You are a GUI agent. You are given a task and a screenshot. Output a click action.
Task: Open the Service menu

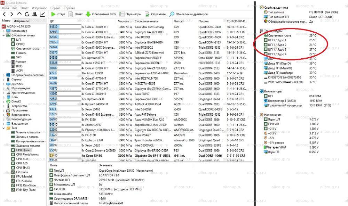(55, 8)
